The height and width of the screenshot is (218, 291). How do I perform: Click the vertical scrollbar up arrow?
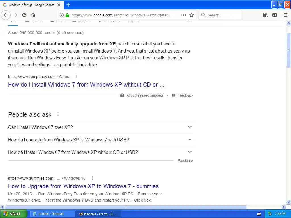[288, 24]
